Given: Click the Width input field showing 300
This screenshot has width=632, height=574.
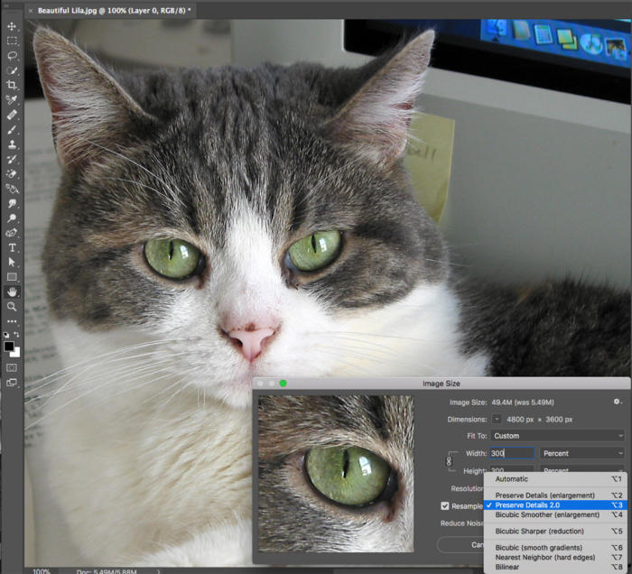Looking at the screenshot, I should click(512, 453).
